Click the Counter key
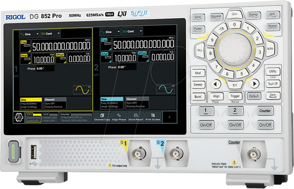The height and width of the screenshot is (189, 294). pyautogui.click(x=265, y=111)
